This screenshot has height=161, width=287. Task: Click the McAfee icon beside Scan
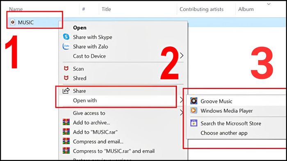(x=66, y=69)
